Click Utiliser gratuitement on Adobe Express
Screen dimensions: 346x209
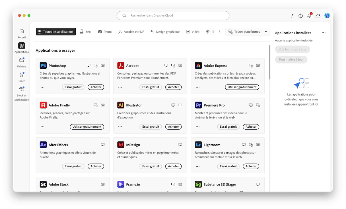pyautogui.click(x=242, y=87)
